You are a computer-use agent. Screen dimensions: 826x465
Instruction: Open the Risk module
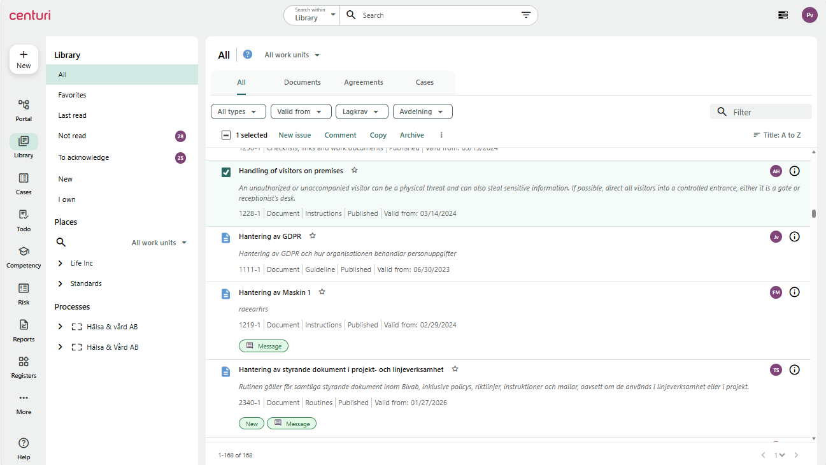[24, 293]
